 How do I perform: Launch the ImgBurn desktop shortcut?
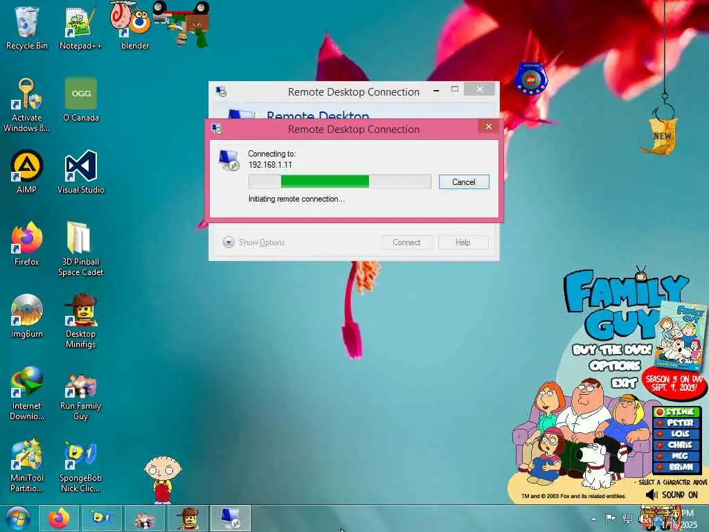26,316
